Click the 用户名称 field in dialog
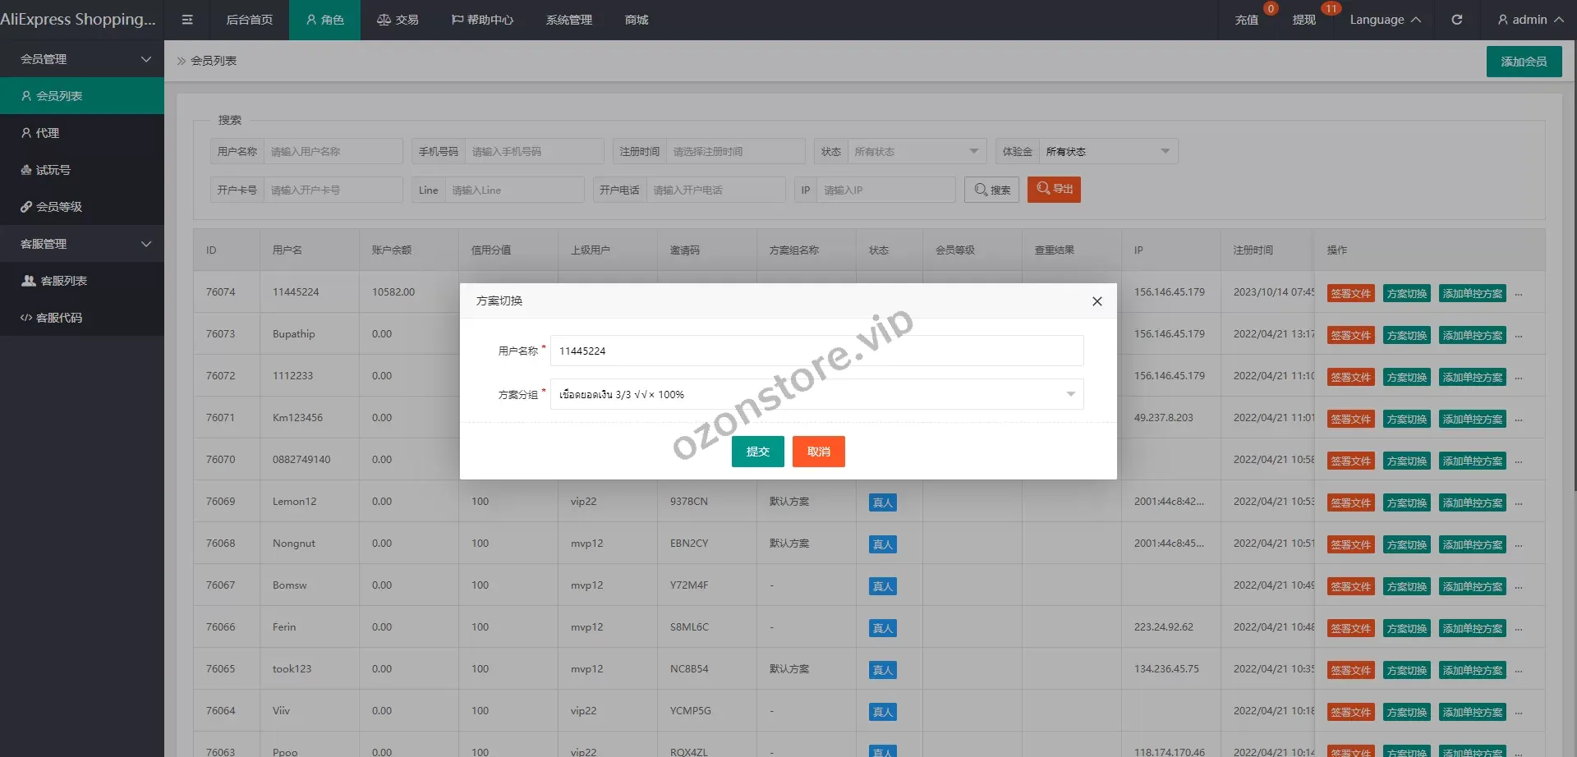Viewport: 1577px width, 757px height. click(x=816, y=351)
